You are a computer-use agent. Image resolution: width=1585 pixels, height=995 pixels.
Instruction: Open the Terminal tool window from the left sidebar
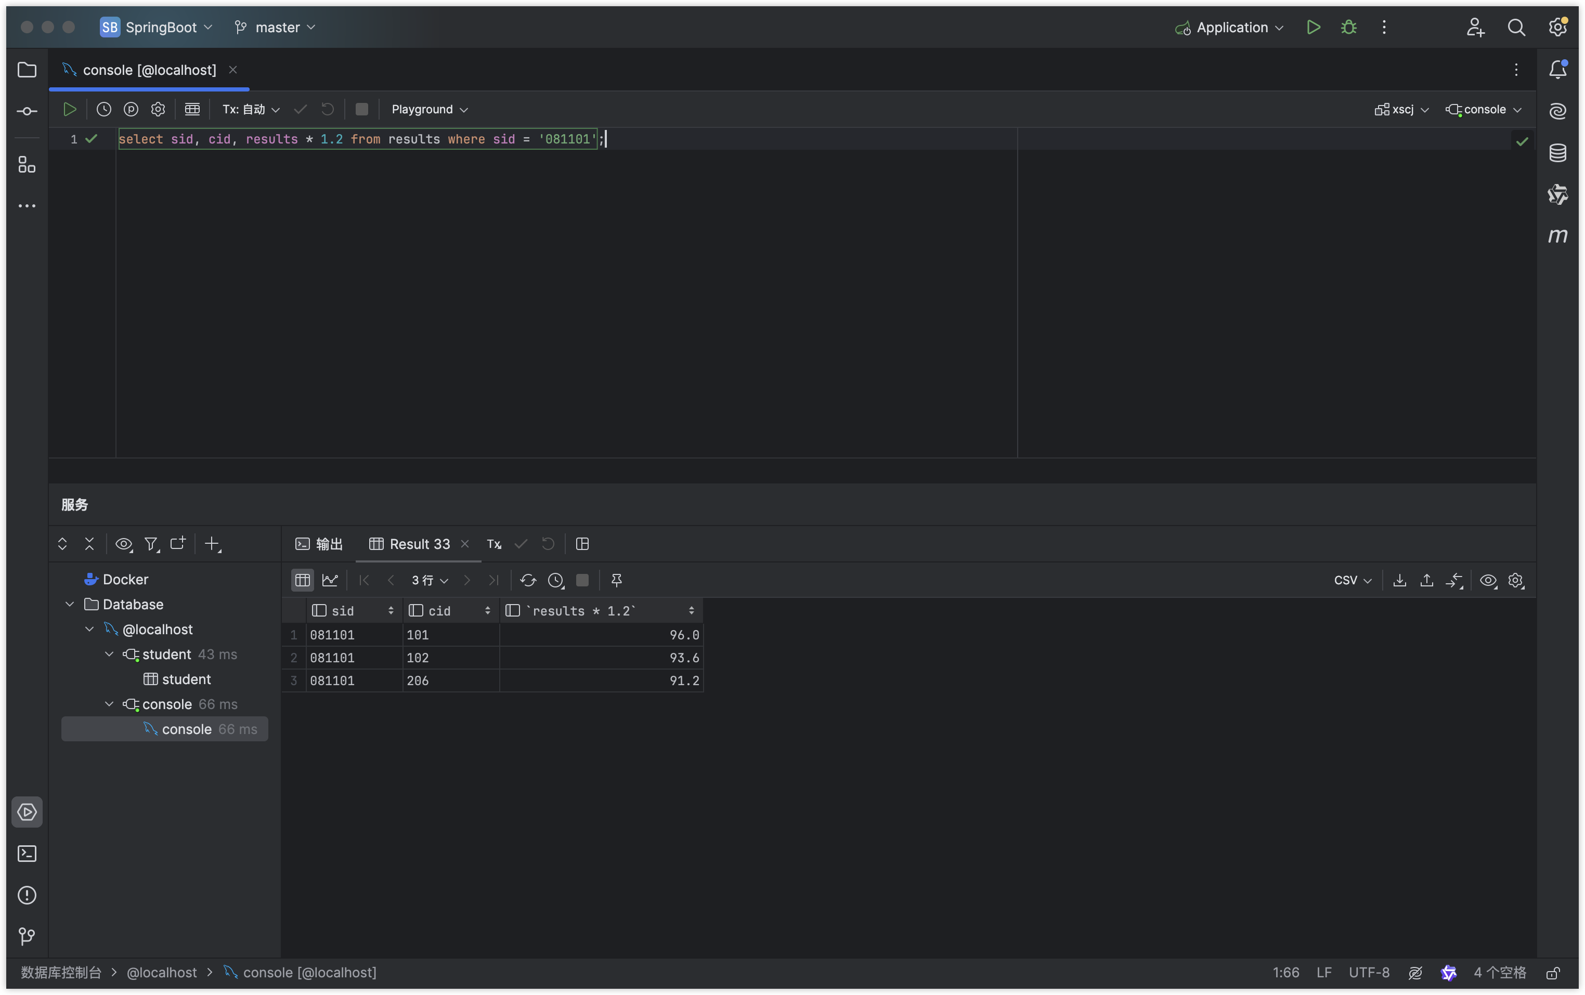pyautogui.click(x=27, y=854)
